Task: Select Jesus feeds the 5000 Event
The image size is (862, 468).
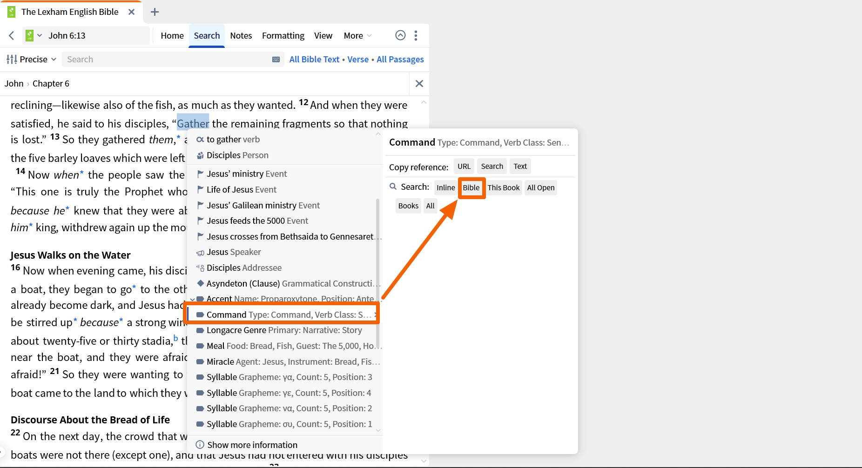Action: tap(284, 221)
